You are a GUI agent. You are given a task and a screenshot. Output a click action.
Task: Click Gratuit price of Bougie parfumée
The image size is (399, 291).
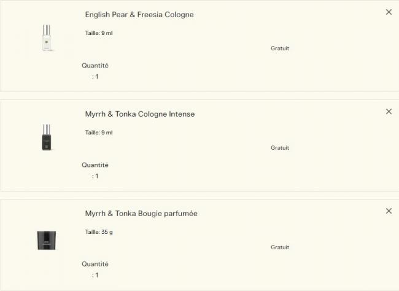pos(280,247)
